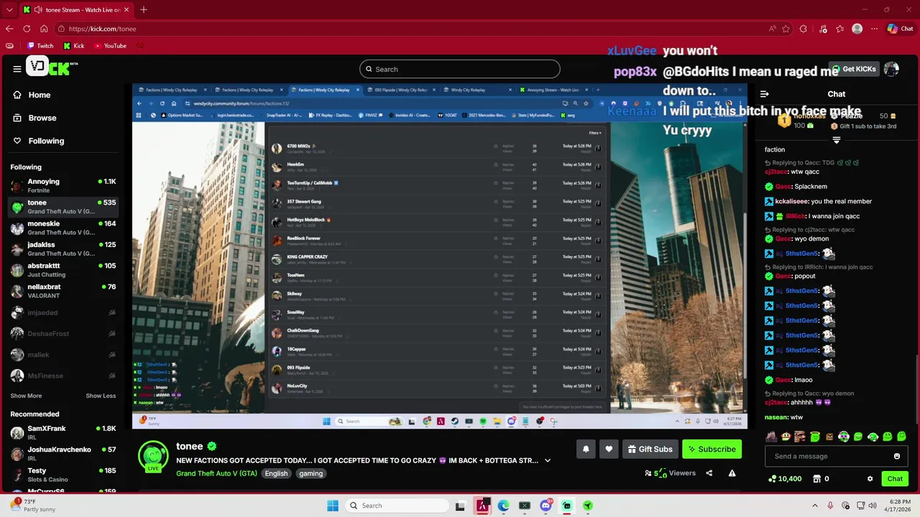Click the share stream icon

tap(709, 473)
